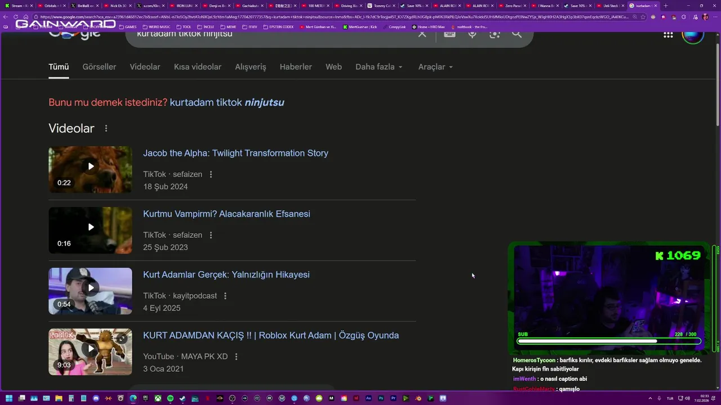Open Kurt Adamlar Gerçek: Yalnızlığın Hikayesi
The height and width of the screenshot is (405, 721).
point(226,274)
